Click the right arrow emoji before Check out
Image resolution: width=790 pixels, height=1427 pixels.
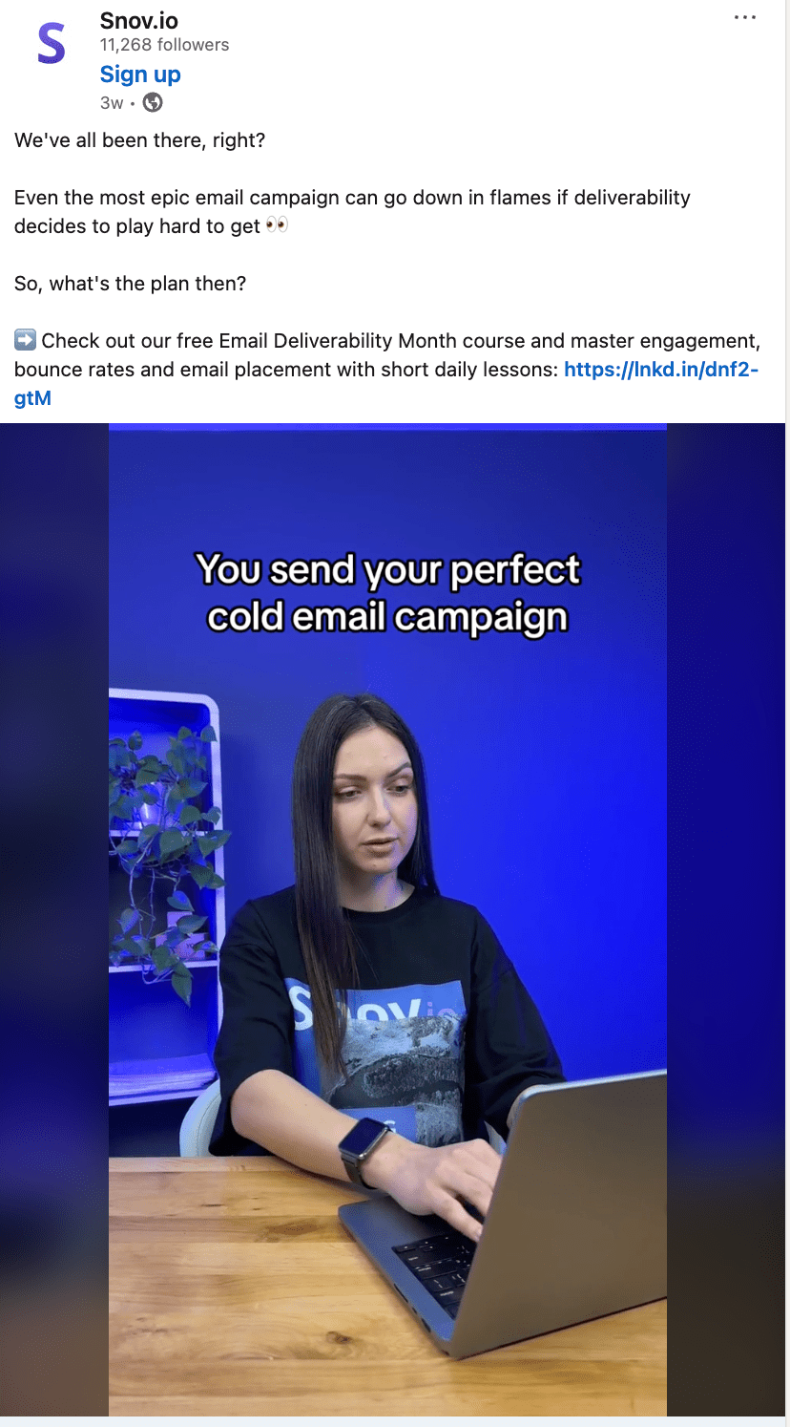click(26, 340)
